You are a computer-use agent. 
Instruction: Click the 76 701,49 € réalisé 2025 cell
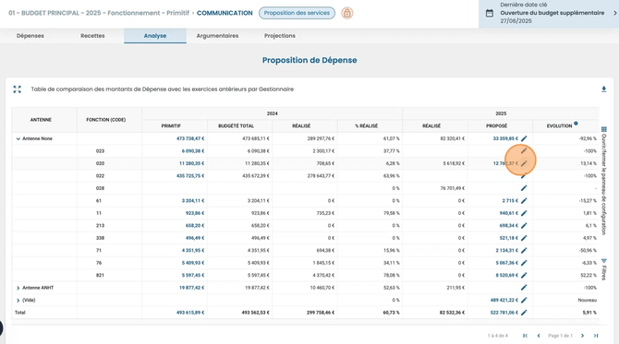click(453, 188)
